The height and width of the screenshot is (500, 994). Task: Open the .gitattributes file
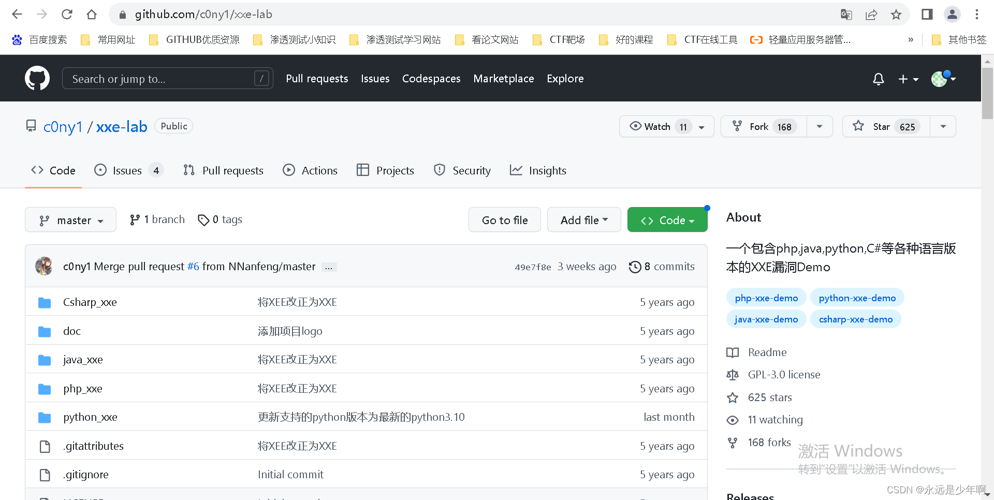pos(93,446)
